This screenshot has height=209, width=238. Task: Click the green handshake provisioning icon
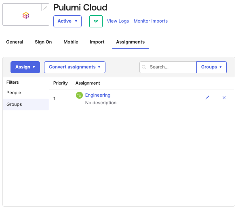[96, 21]
